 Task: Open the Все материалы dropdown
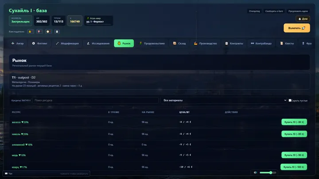tap(224, 100)
